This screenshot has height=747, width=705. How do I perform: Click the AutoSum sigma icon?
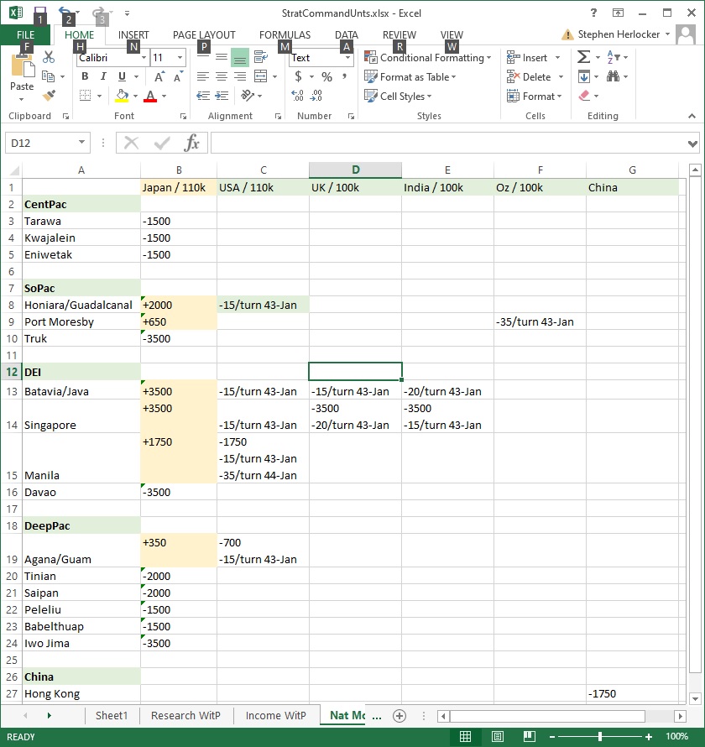(583, 57)
